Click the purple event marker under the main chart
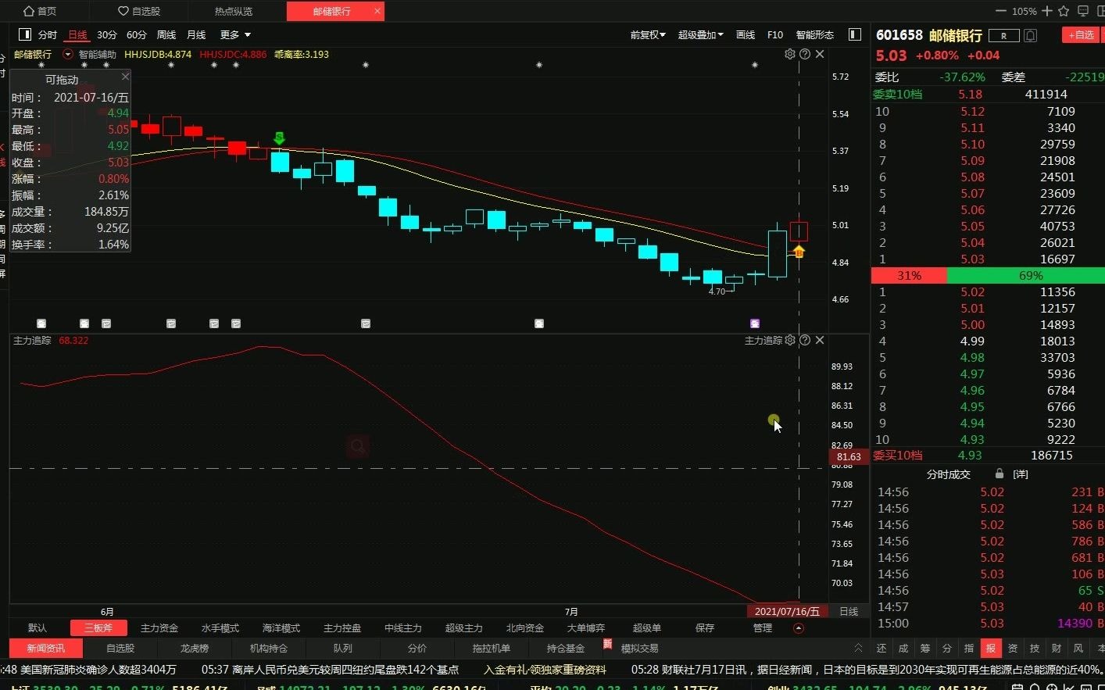The image size is (1105, 690). coord(755,323)
